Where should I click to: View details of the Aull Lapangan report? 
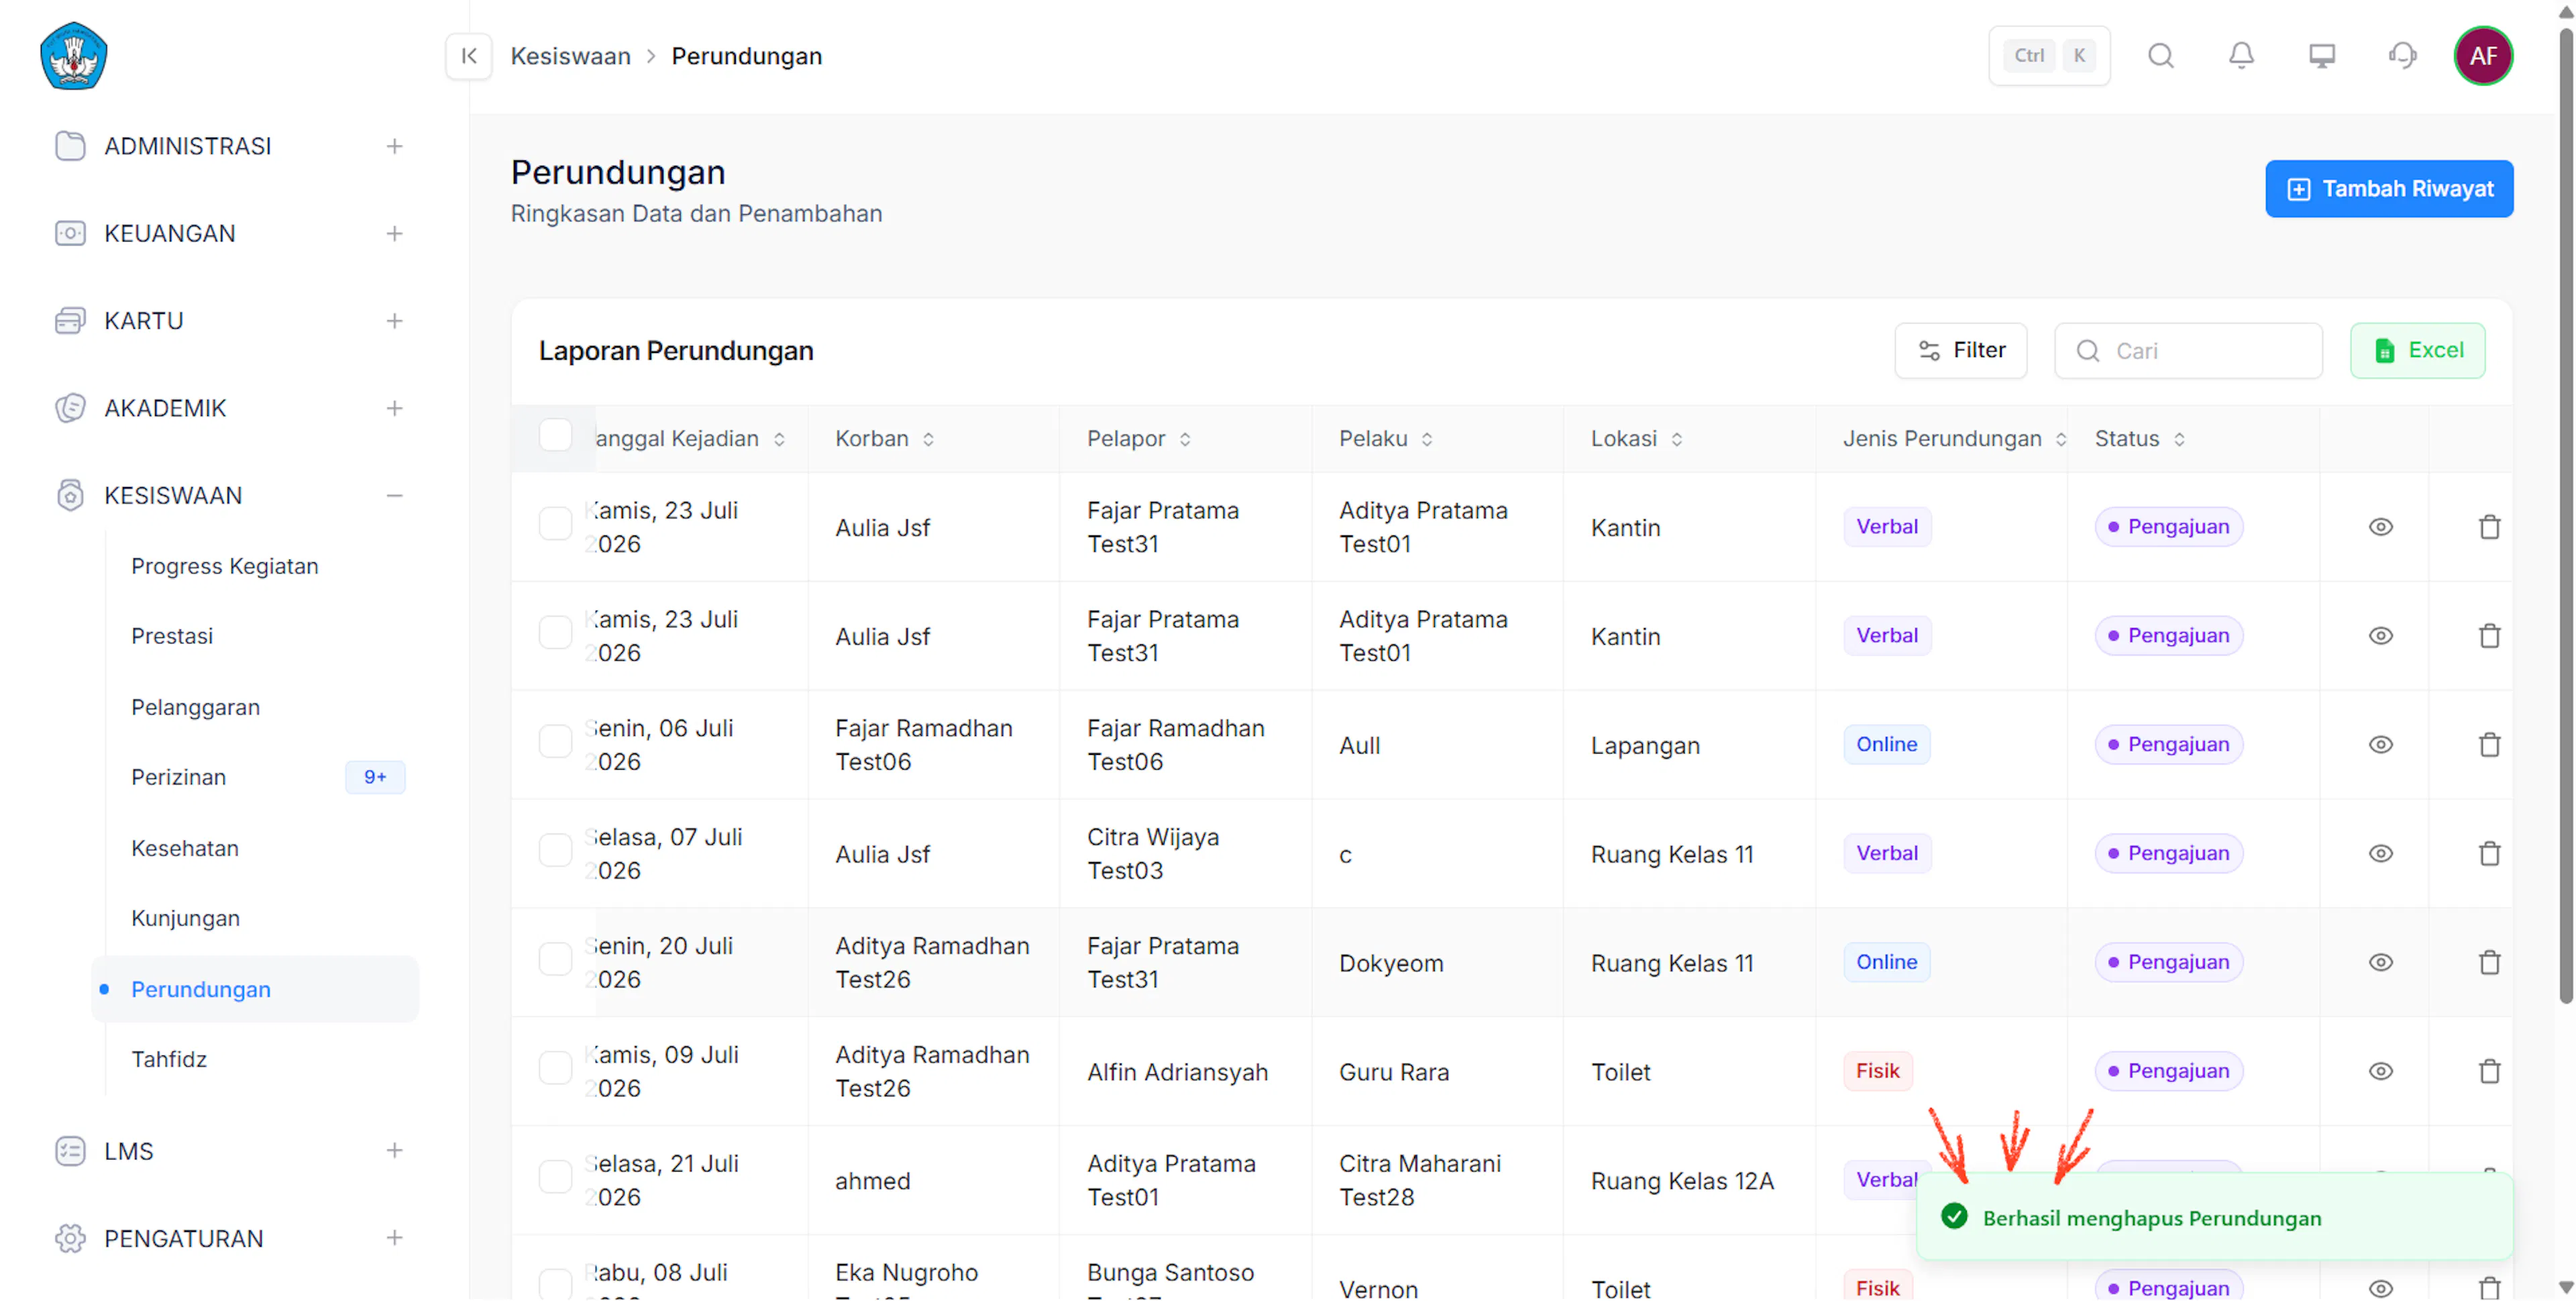[x=2380, y=745]
